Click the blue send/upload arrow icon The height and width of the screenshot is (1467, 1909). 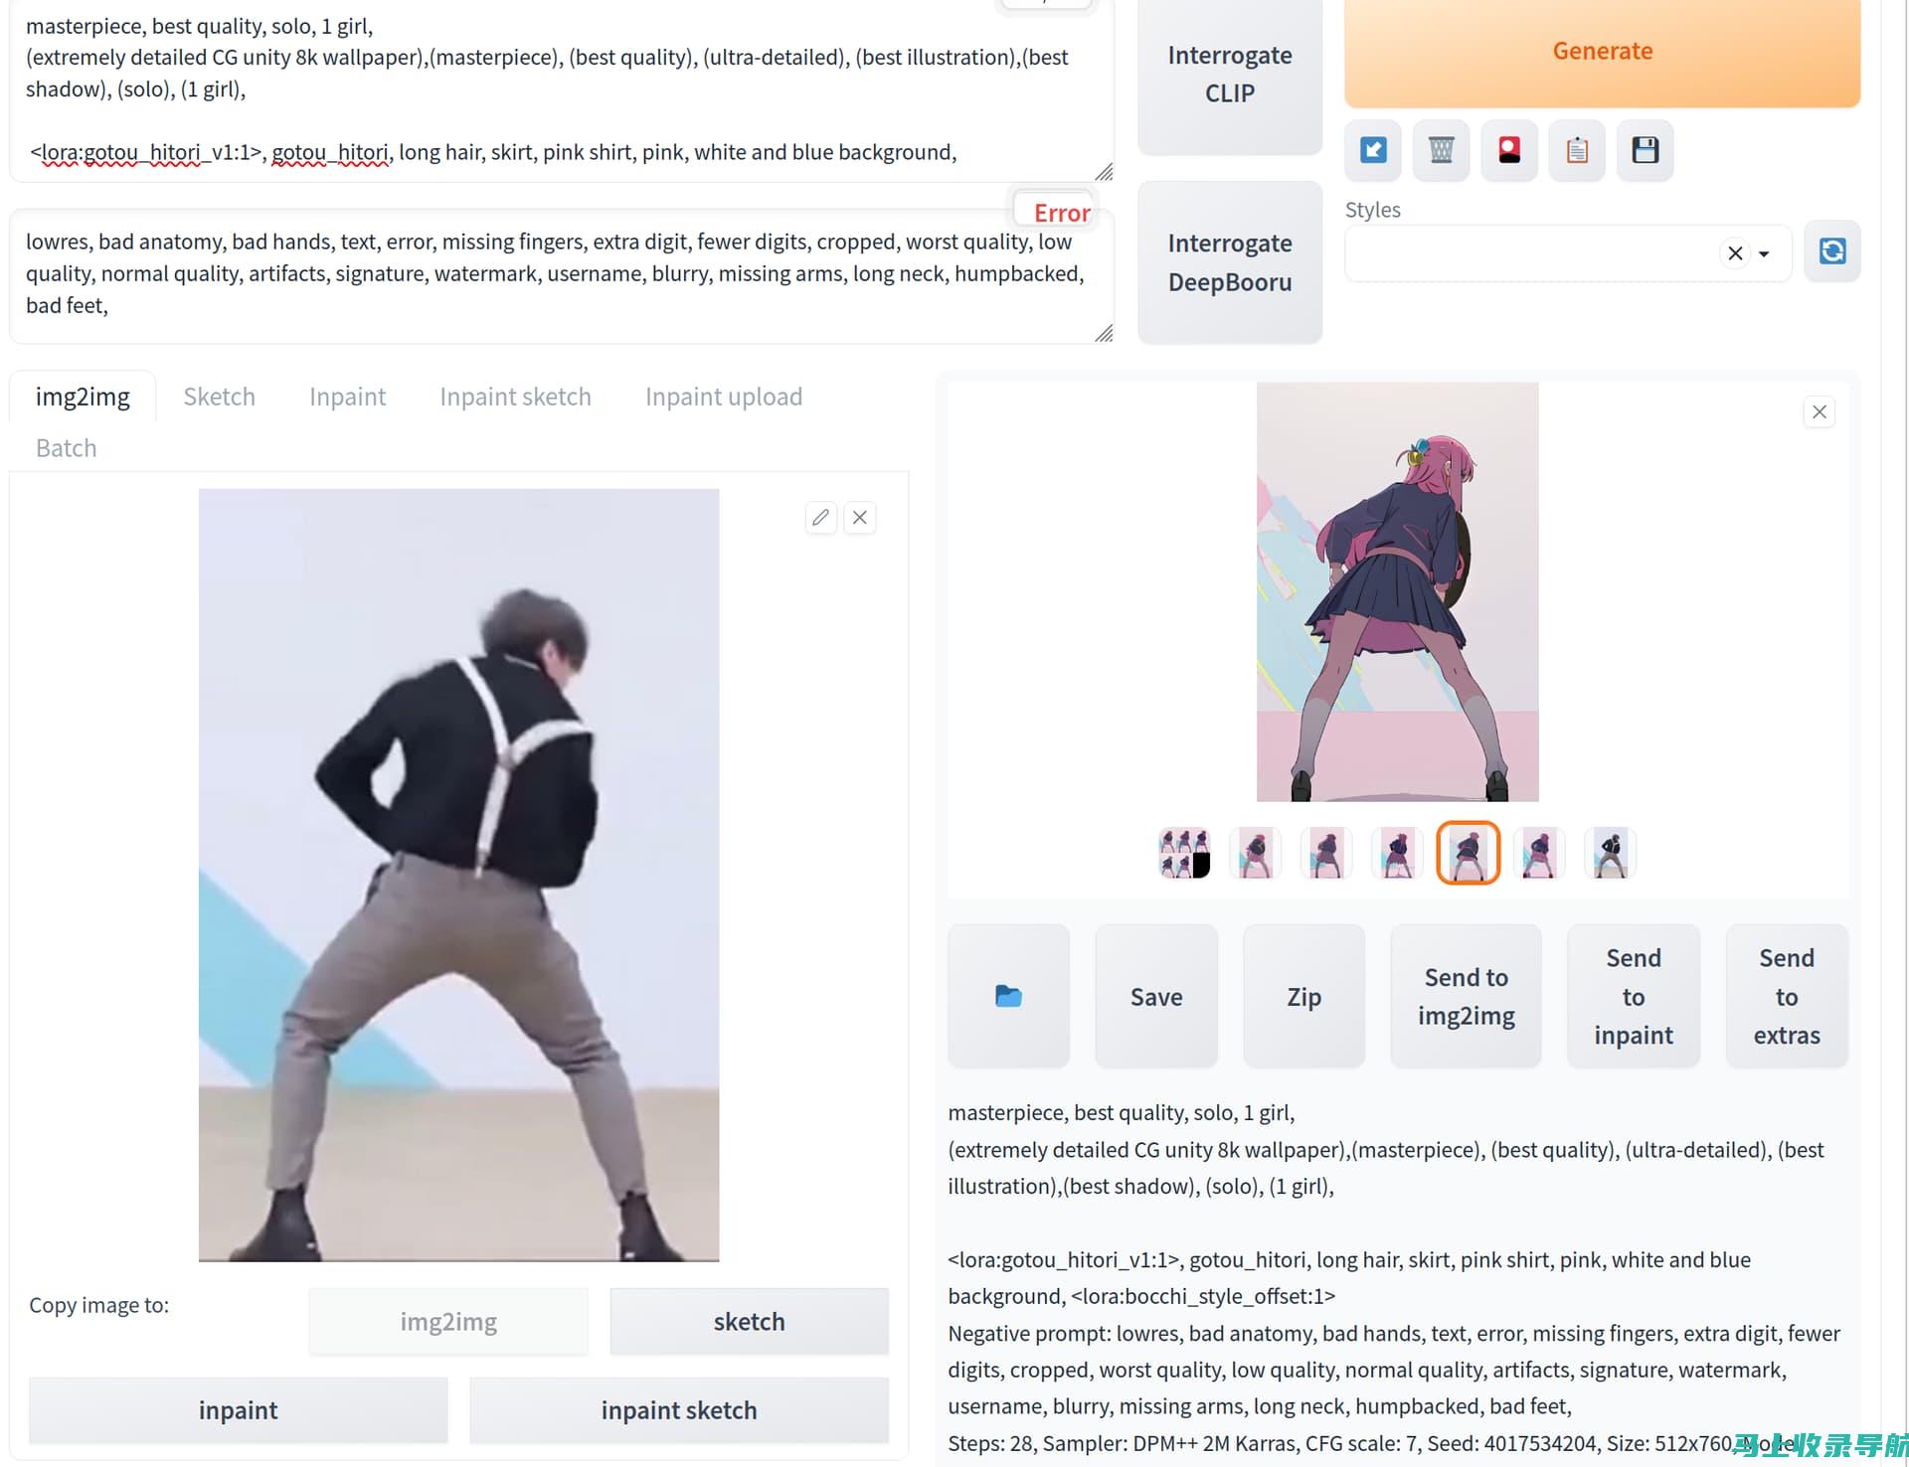1373,149
